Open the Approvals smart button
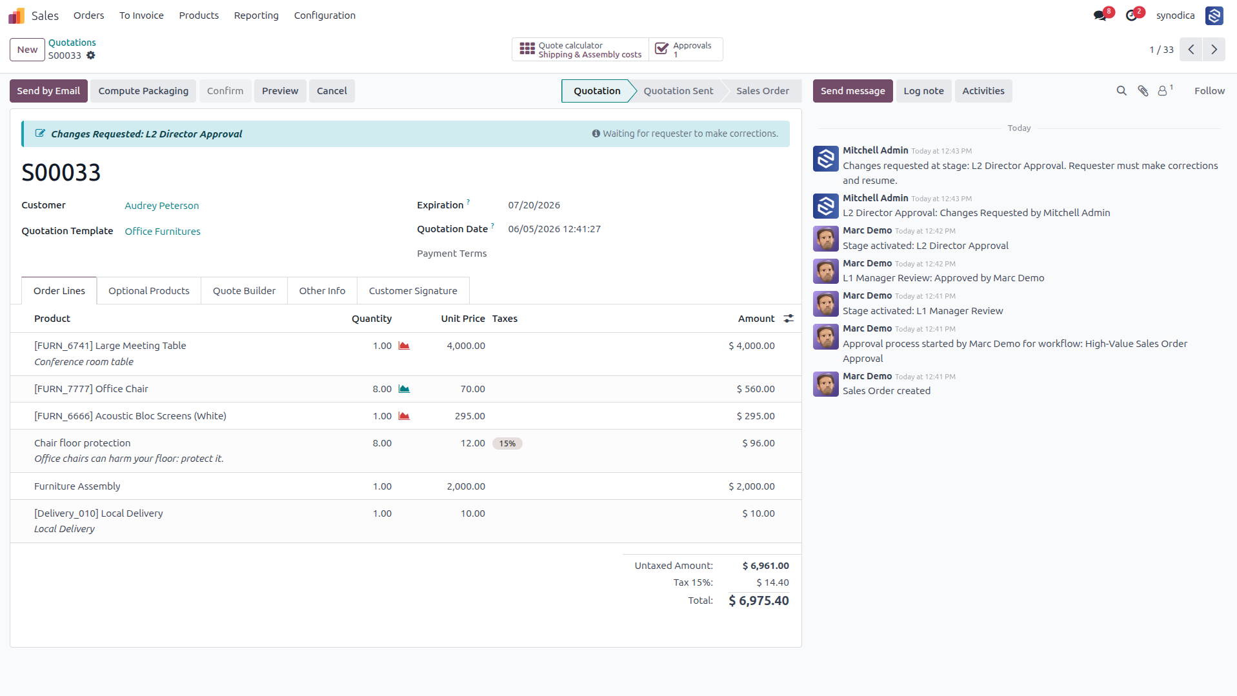 point(685,50)
